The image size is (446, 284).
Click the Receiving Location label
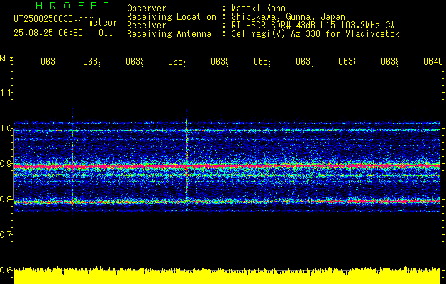172,17
